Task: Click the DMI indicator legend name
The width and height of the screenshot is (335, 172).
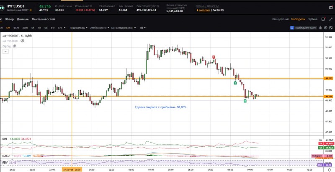Action: click(5, 139)
